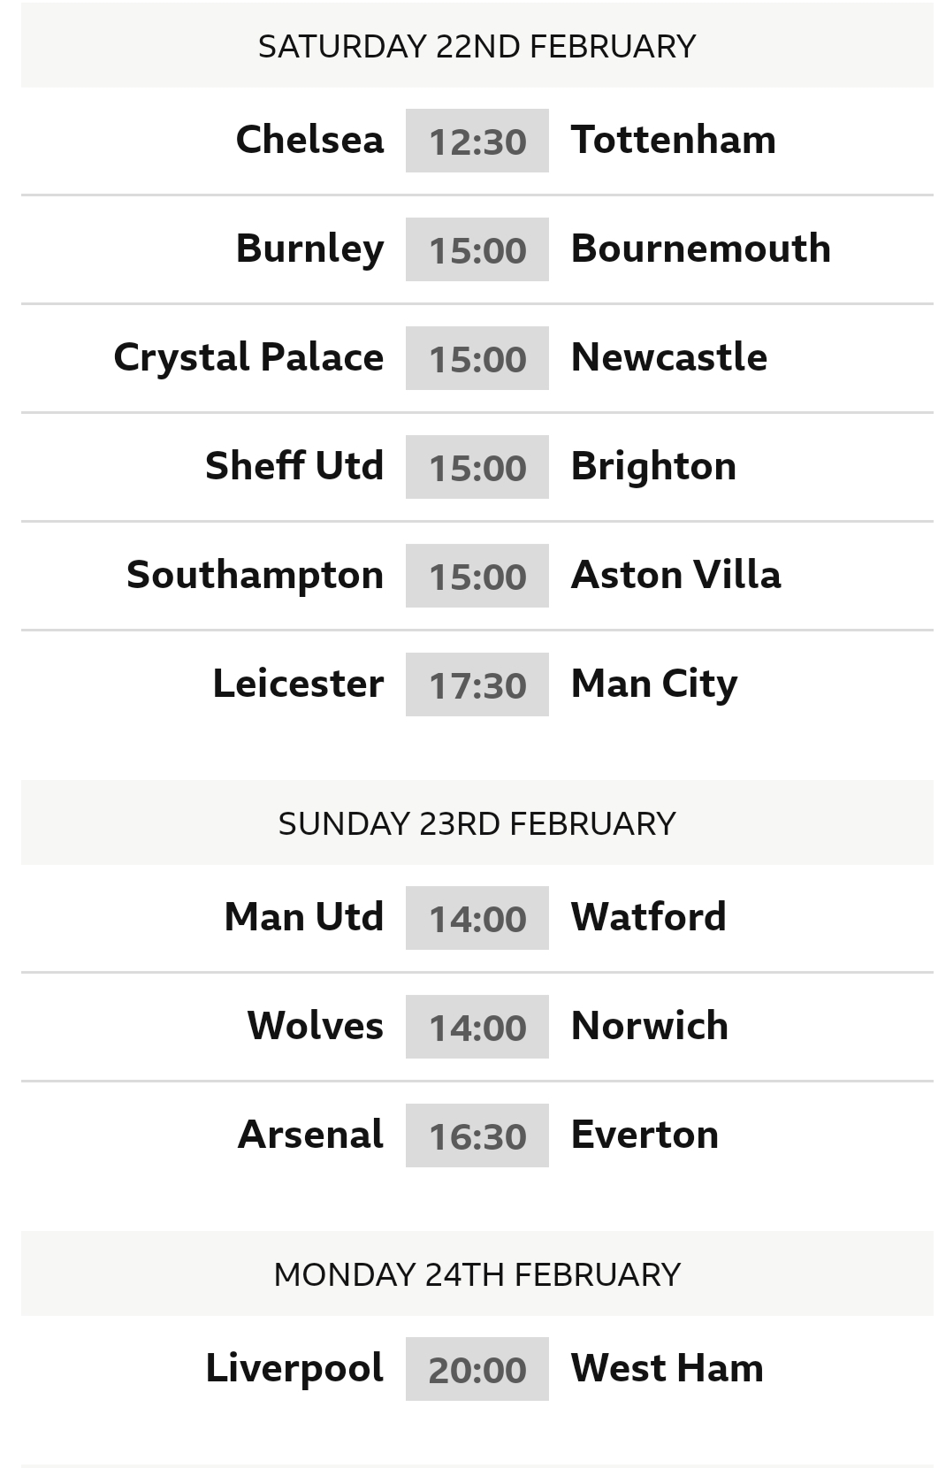This screenshot has width=946, height=1468.
Task: Open the Liverpool team link
Action: click(294, 1368)
